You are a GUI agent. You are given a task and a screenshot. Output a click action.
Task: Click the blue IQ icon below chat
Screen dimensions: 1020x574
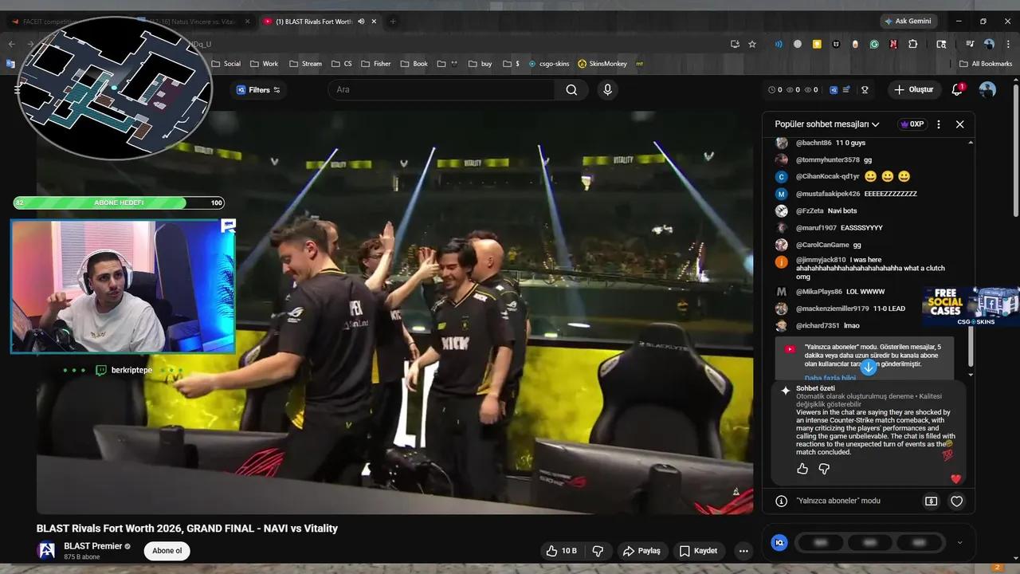pos(779,543)
